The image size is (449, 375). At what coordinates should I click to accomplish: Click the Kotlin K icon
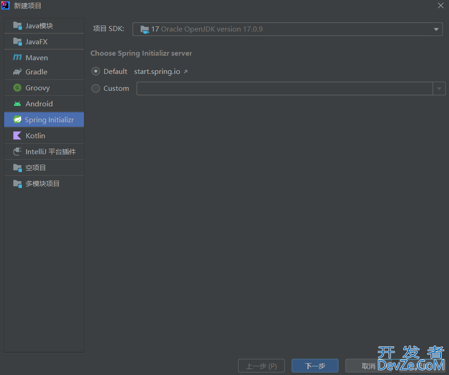click(x=17, y=135)
